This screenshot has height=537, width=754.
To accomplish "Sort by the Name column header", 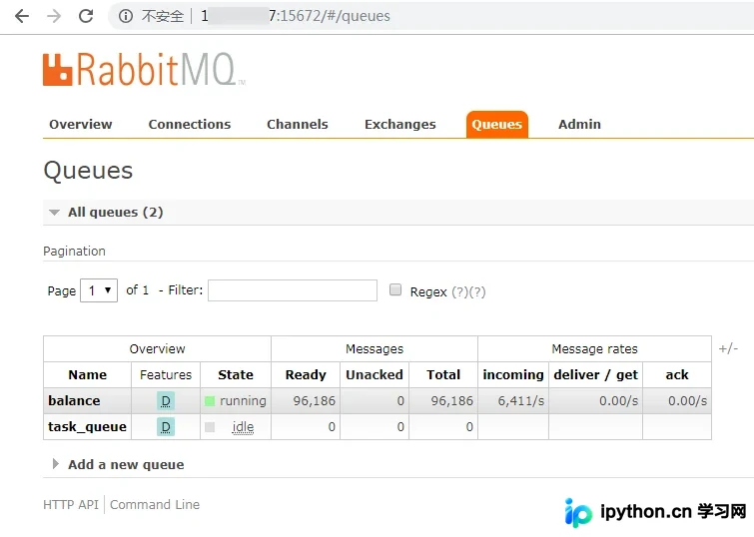I will click(x=88, y=375).
